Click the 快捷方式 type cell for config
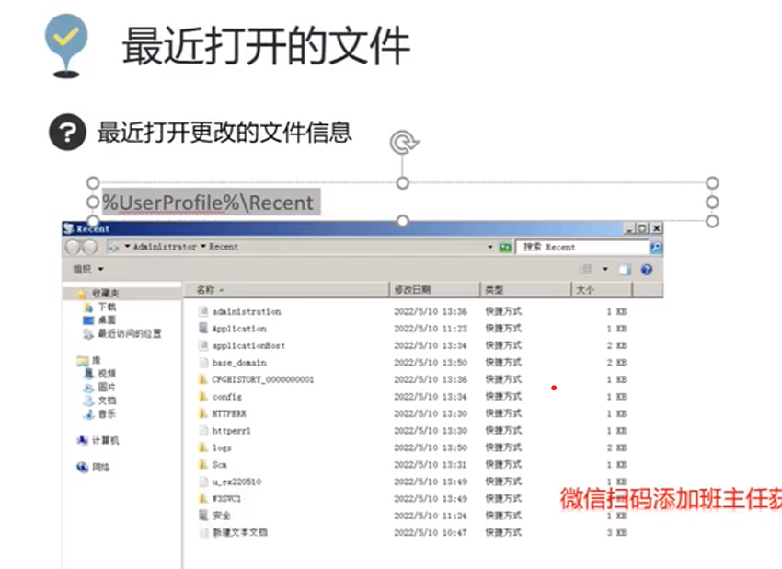The height and width of the screenshot is (569, 782). [503, 396]
